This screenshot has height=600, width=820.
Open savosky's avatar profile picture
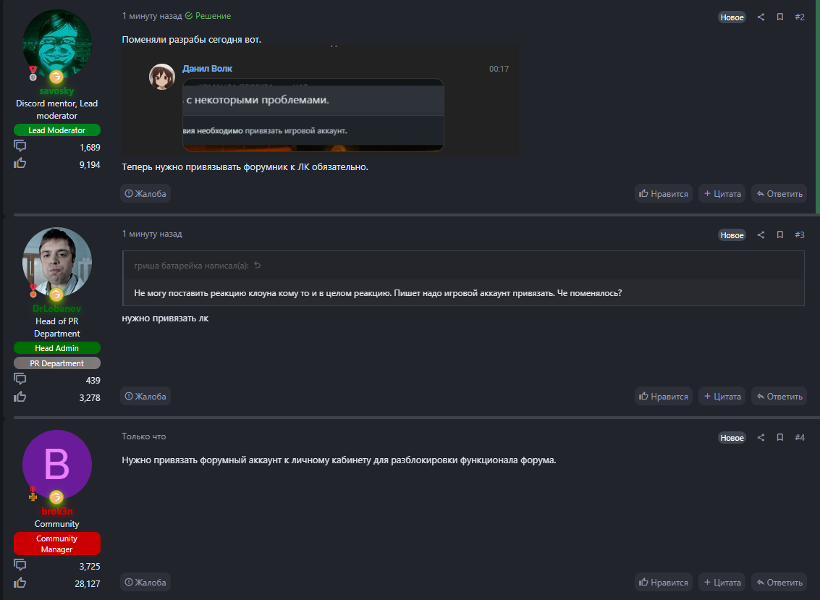coord(57,43)
